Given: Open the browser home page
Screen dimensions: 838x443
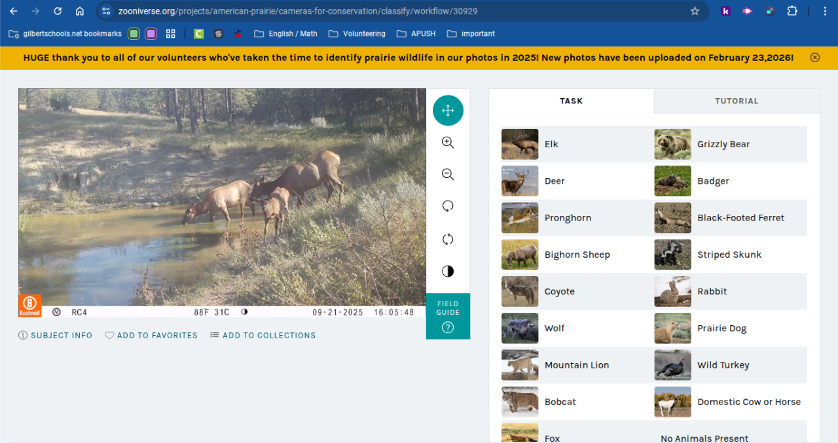Looking at the screenshot, I should coord(80,11).
